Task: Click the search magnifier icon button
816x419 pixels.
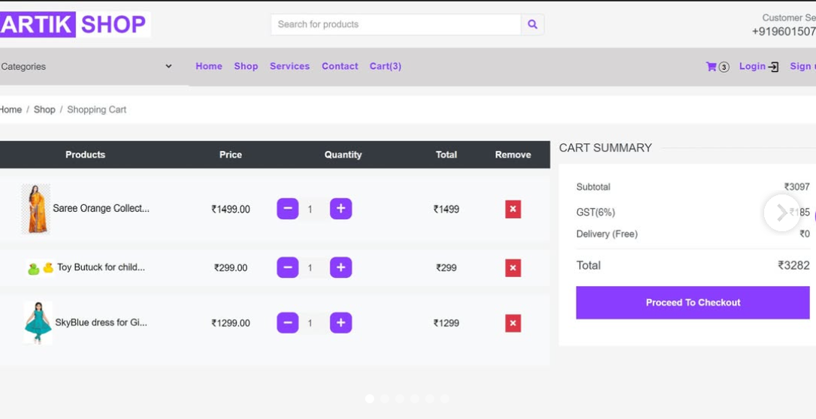Action: [x=532, y=24]
